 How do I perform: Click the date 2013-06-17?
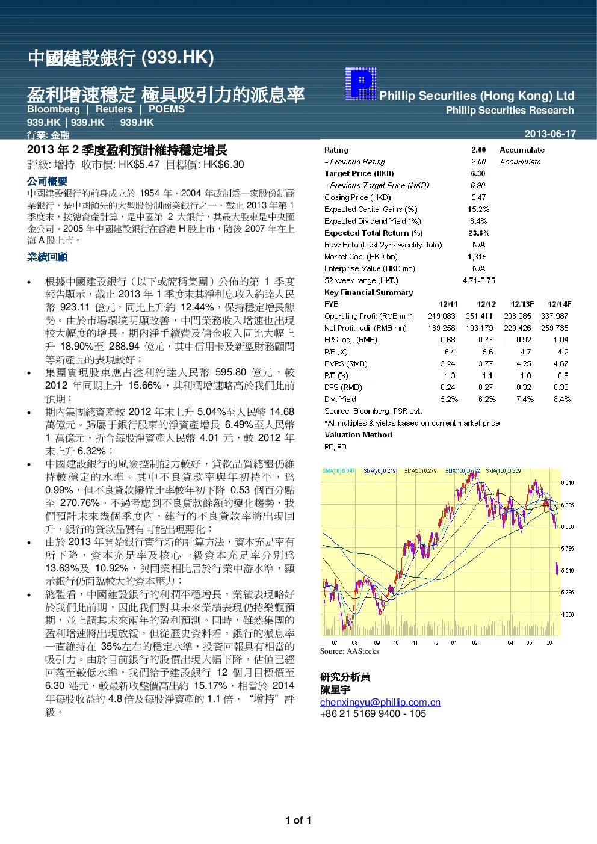(550, 134)
